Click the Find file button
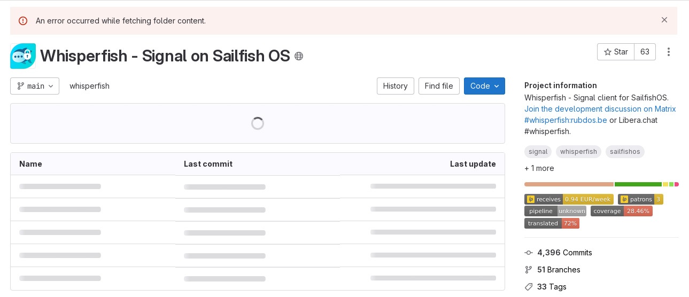Viewport: 689px width, 297px height. [x=439, y=86]
